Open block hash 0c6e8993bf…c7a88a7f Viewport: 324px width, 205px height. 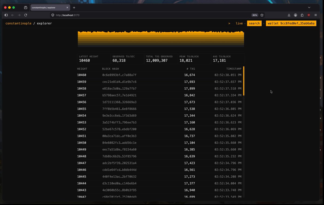pos(119,75)
